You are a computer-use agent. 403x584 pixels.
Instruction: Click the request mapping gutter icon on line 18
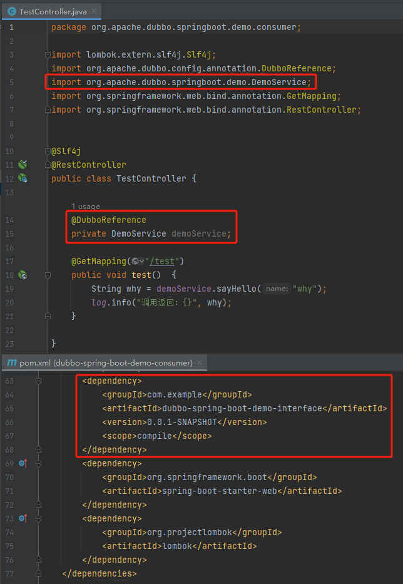tap(23, 275)
